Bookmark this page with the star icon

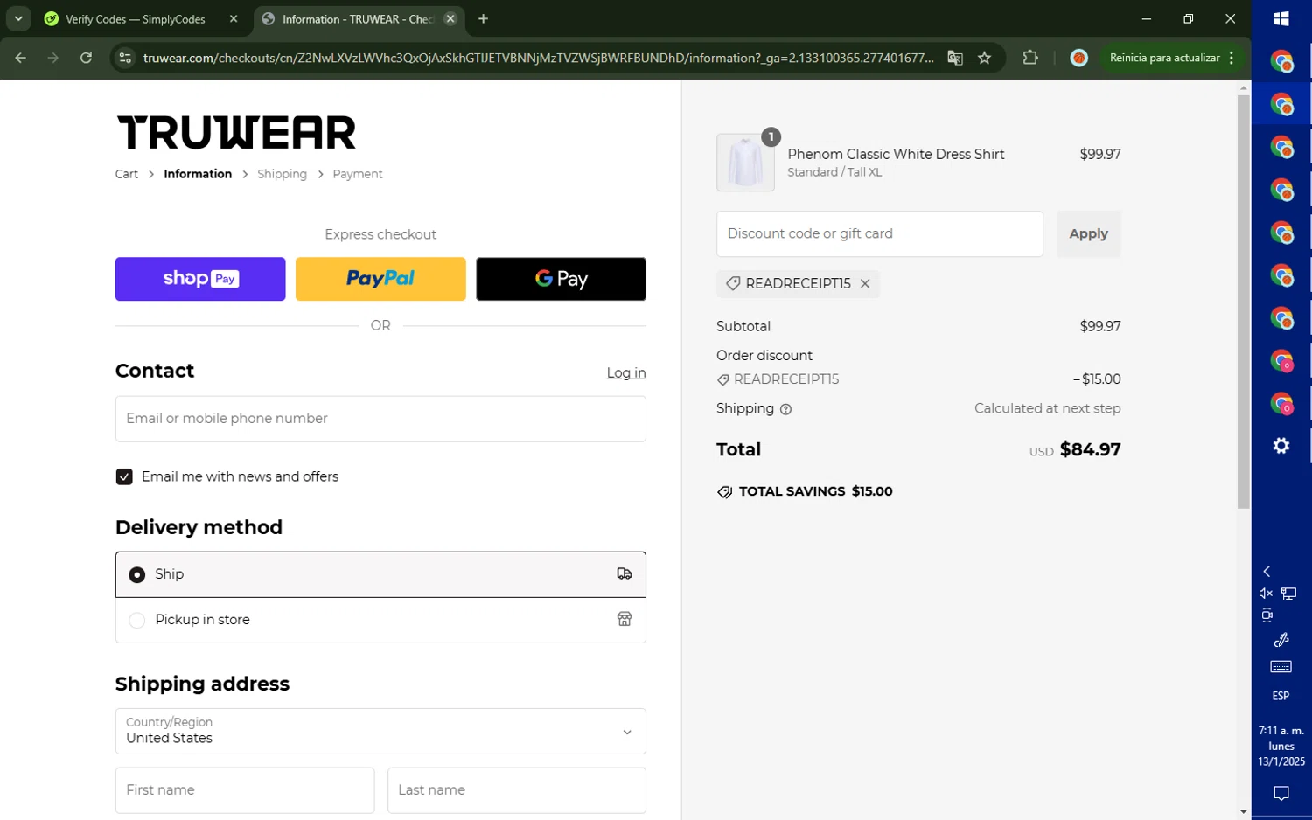pyautogui.click(x=985, y=58)
